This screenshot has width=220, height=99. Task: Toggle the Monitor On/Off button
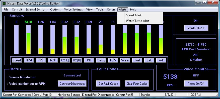pos(196,28)
